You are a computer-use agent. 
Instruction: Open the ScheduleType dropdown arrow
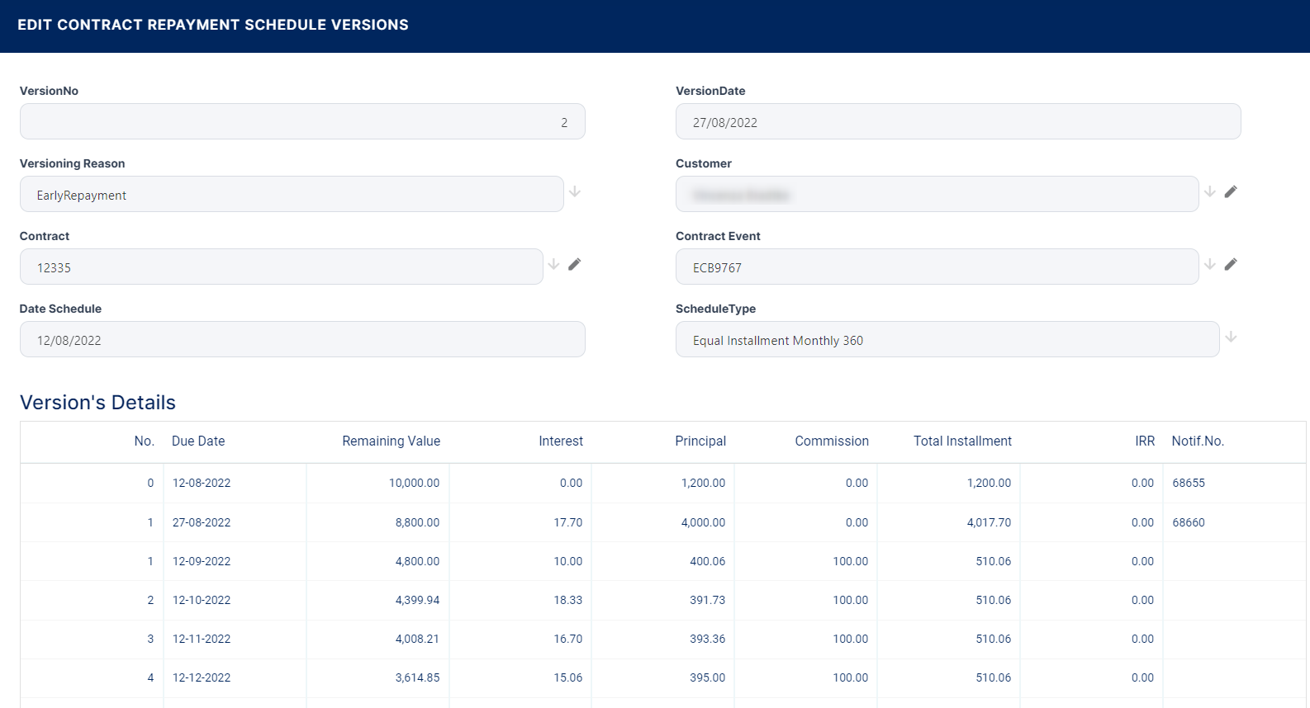tap(1231, 337)
